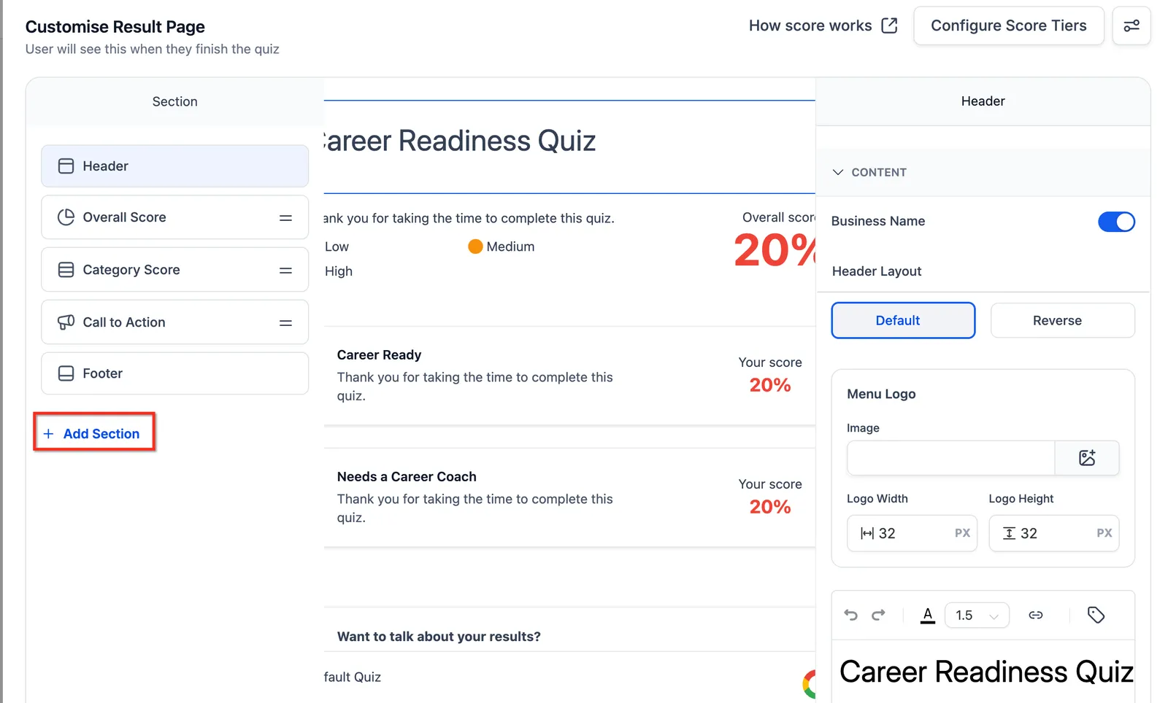Click the Add Section button
This screenshot has height=703, width=1168.
pos(93,432)
